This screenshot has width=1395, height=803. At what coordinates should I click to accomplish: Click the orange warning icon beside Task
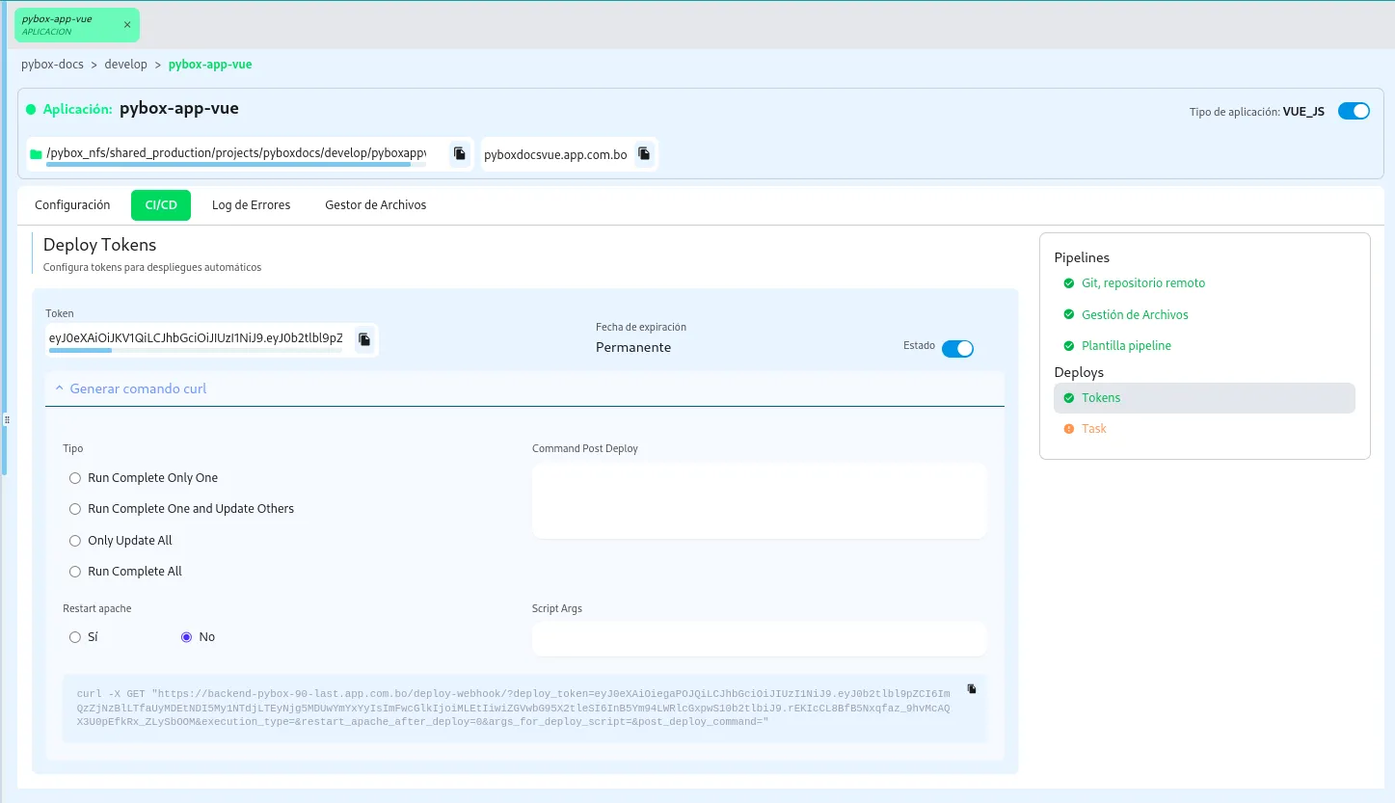click(1068, 429)
